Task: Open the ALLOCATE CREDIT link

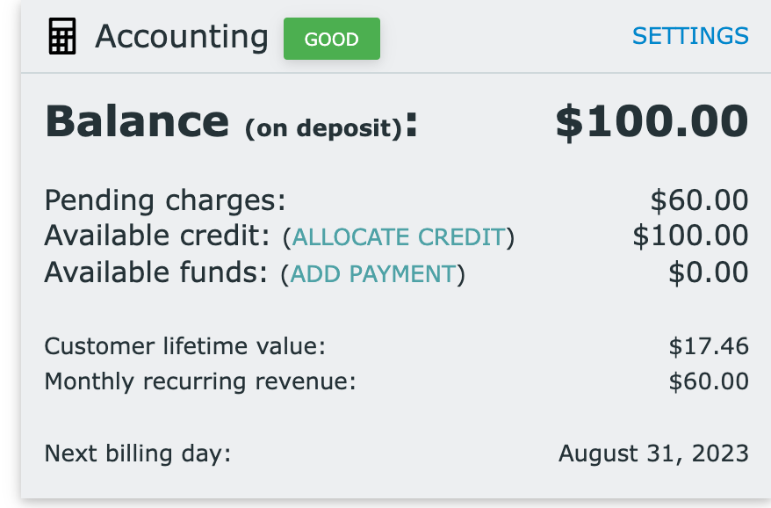Action: (399, 237)
